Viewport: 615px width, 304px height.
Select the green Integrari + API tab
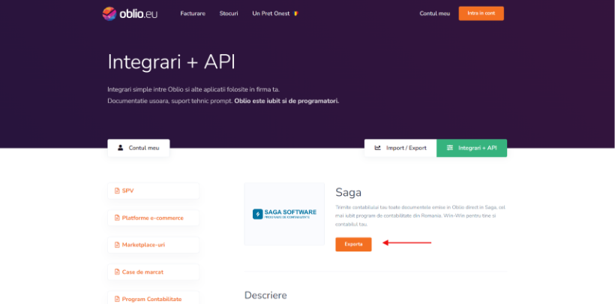click(472, 148)
